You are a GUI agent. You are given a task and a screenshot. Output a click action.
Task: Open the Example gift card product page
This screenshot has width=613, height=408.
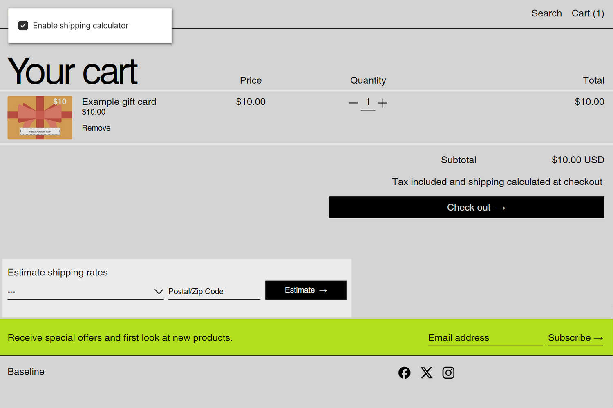(x=119, y=102)
